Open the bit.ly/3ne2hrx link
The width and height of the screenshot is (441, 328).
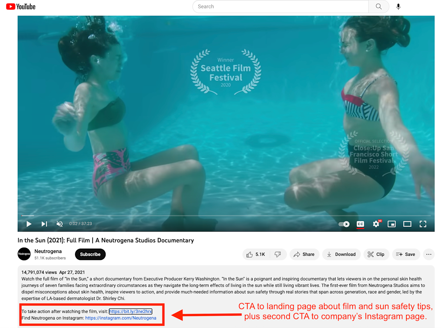pyautogui.click(x=131, y=311)
